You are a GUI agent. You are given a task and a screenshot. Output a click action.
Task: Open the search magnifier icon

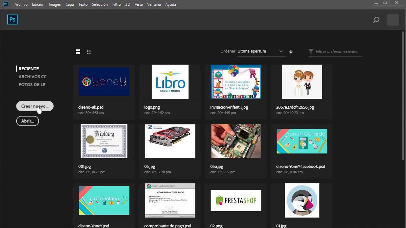click(376, 20)
